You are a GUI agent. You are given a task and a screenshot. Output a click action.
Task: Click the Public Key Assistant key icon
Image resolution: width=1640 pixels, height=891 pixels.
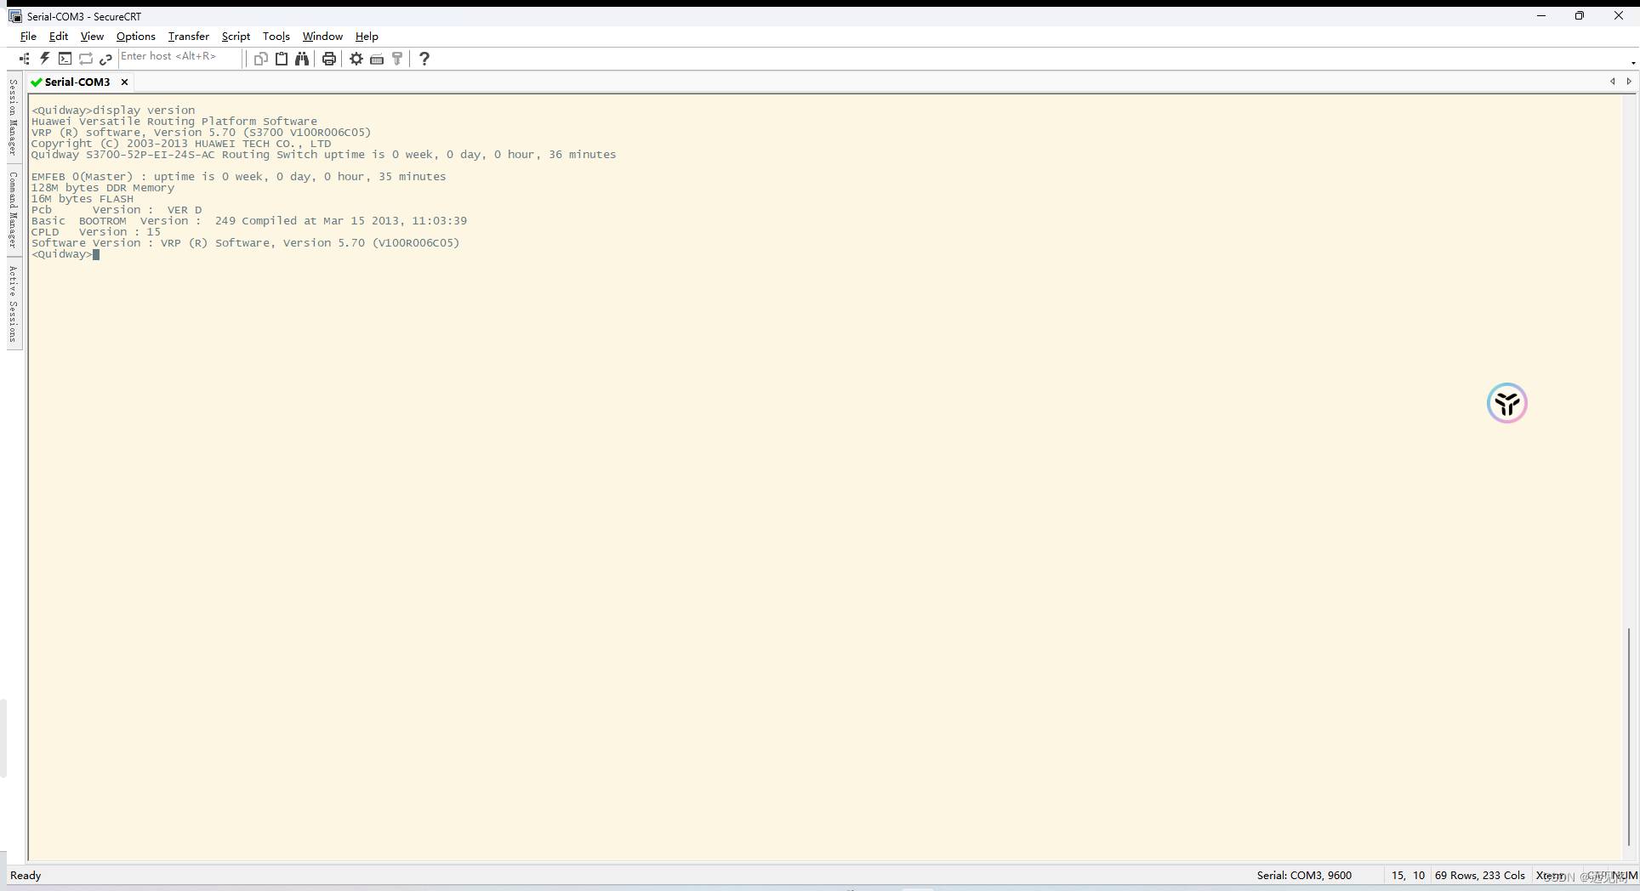coord(397,59)
